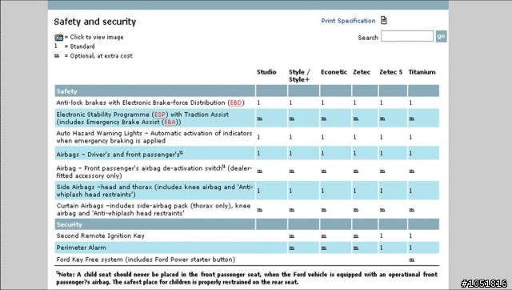Image resolution: width=512 pixels, height=290 pixels.
Task: Open the EBD glossary link
Action: [236, 103]
